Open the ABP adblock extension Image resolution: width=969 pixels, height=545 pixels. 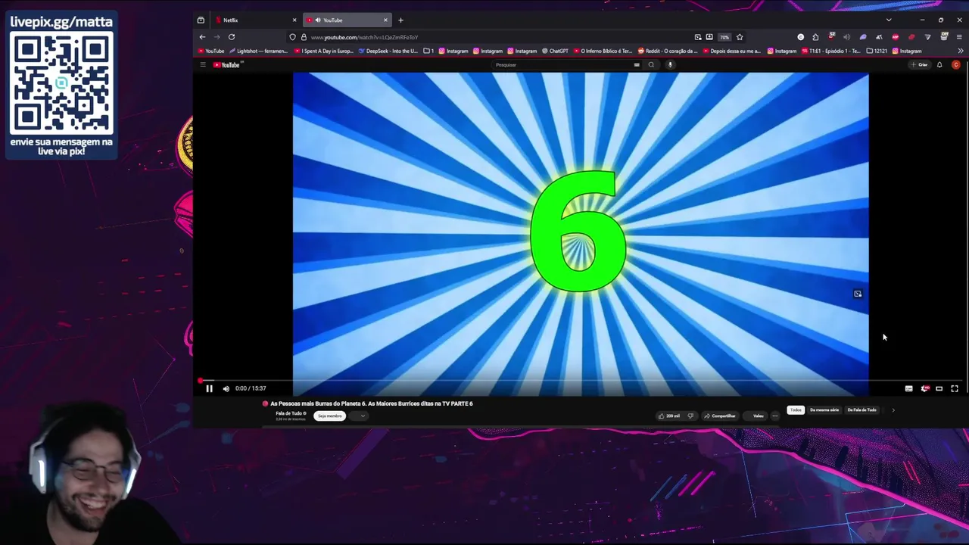pos(895,37)
